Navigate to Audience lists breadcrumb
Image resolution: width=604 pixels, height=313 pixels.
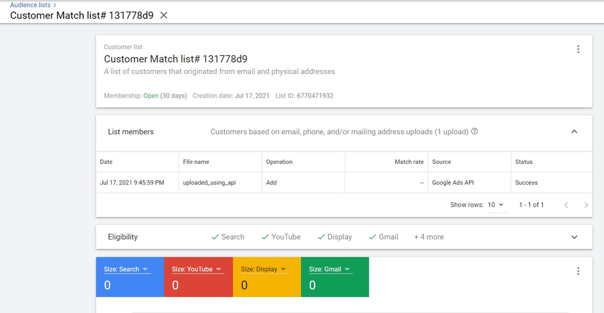click(x=30, y=5)
